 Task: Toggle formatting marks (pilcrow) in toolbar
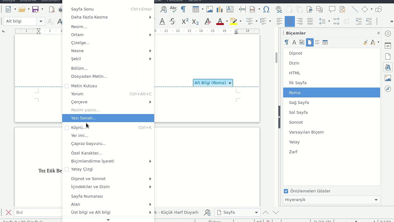coord(183,10)
